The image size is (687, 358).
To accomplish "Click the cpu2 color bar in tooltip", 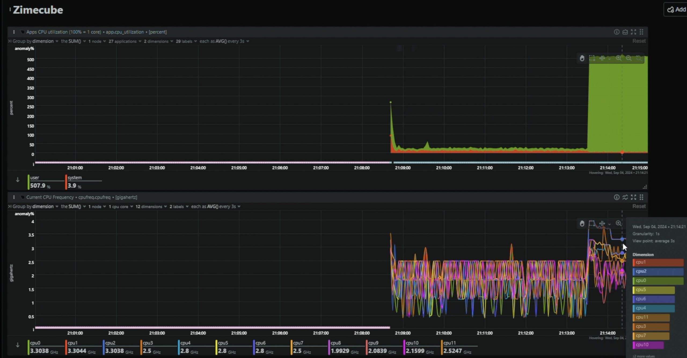I will (x=658, y=271).
